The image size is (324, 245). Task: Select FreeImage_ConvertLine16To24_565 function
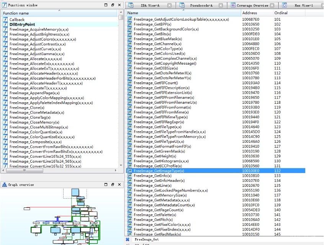click(x=45, y=161)
